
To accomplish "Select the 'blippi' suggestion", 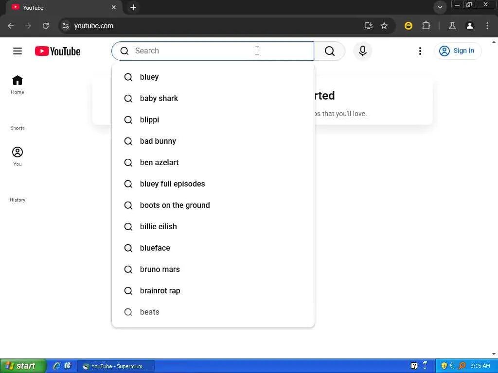I will [x=213, y=120].
